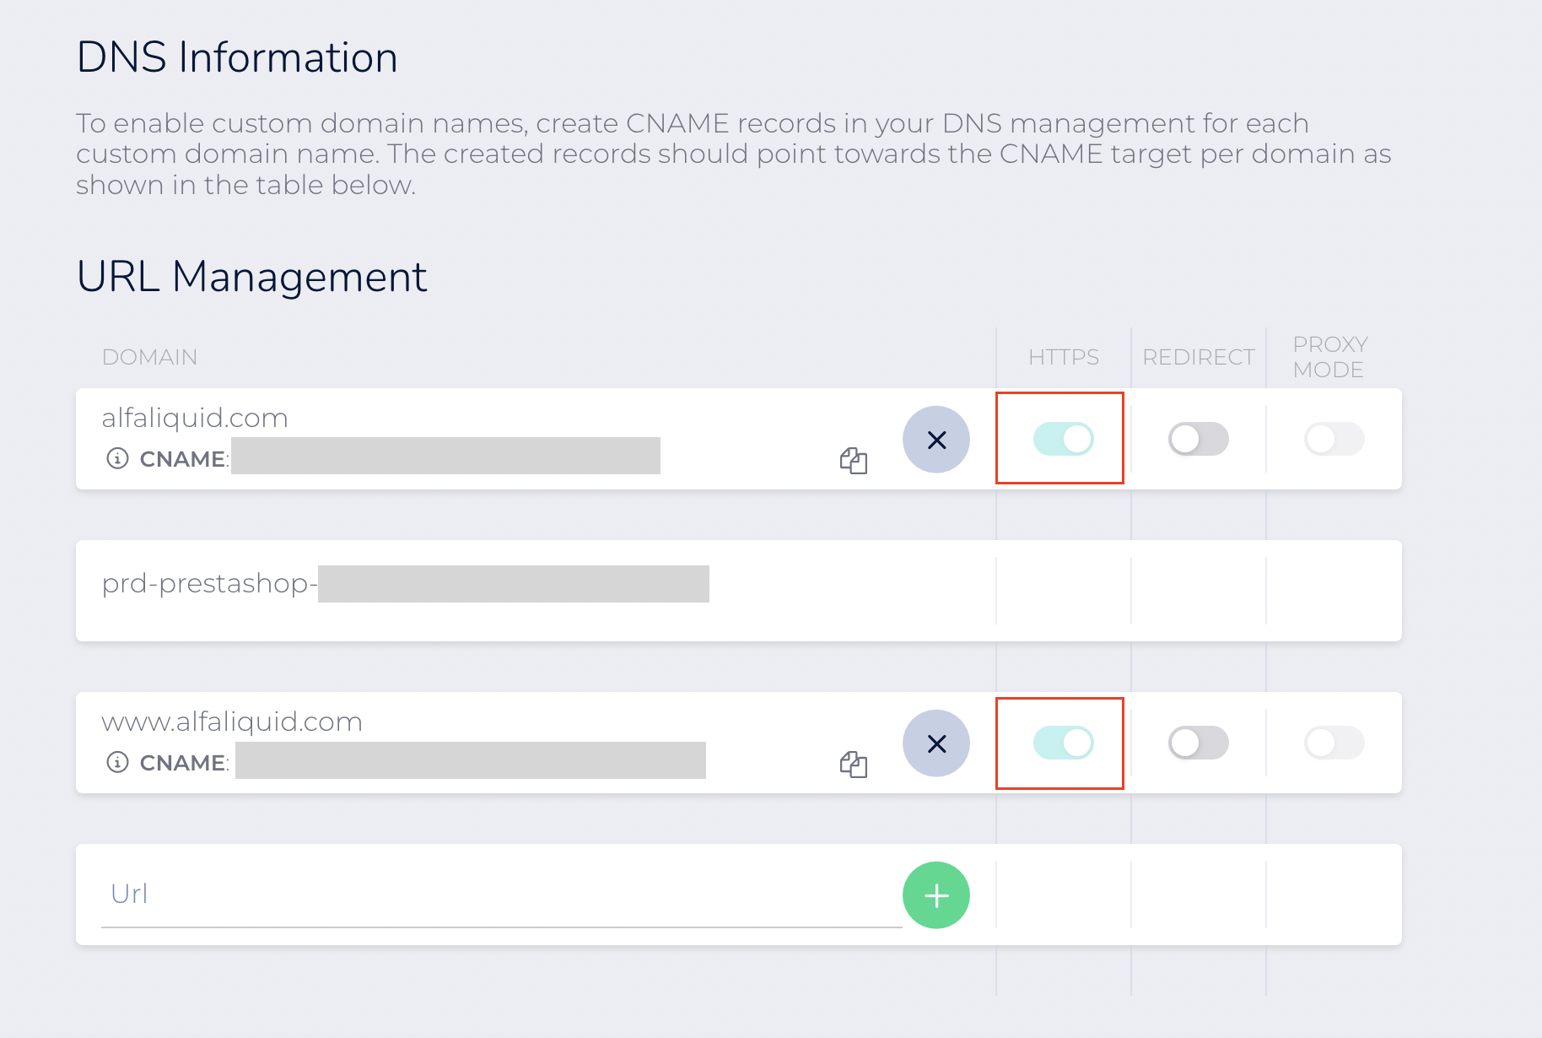Copy CNAME for www.alfaliquid.com
Screen dimensions: 1542x1038
tap(854, 764)
